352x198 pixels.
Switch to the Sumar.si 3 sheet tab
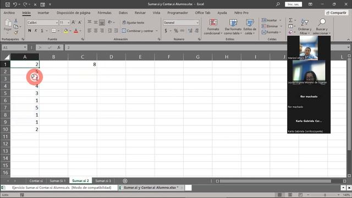[x=103, y=181]
